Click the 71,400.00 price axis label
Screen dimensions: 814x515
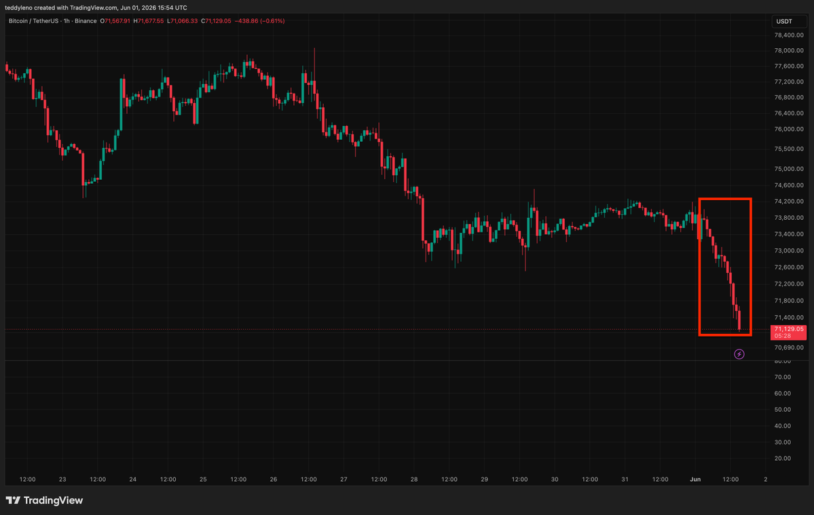coord(789,318)
